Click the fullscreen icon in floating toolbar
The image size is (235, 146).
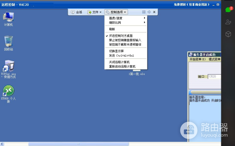[x=144, y=12]
